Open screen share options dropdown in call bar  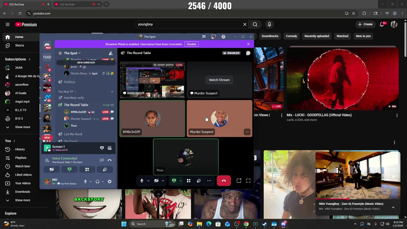(180, 181)
